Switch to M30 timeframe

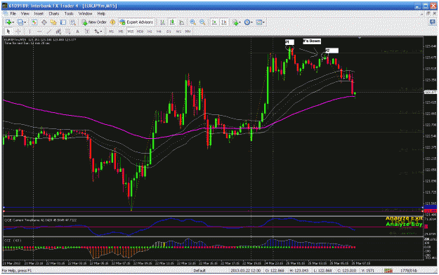coord(140,32)
